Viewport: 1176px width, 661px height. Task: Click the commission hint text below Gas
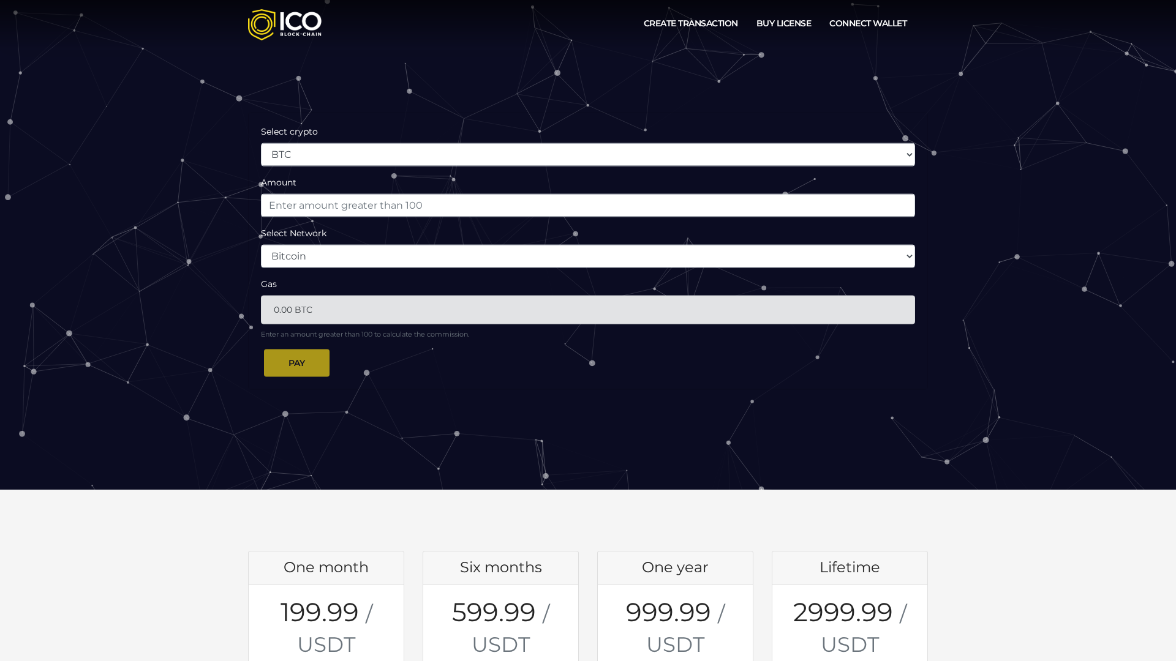[x=364, y=334]
